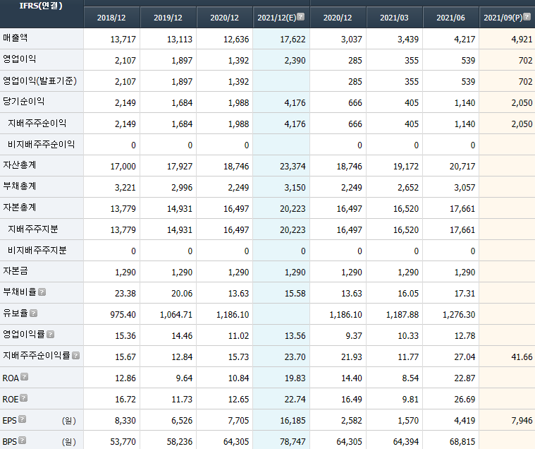Image resolution: width=535 pixels, height=449 pixels.
Task: Click the 비지배주주지분 row label
Action: [37, 250]
